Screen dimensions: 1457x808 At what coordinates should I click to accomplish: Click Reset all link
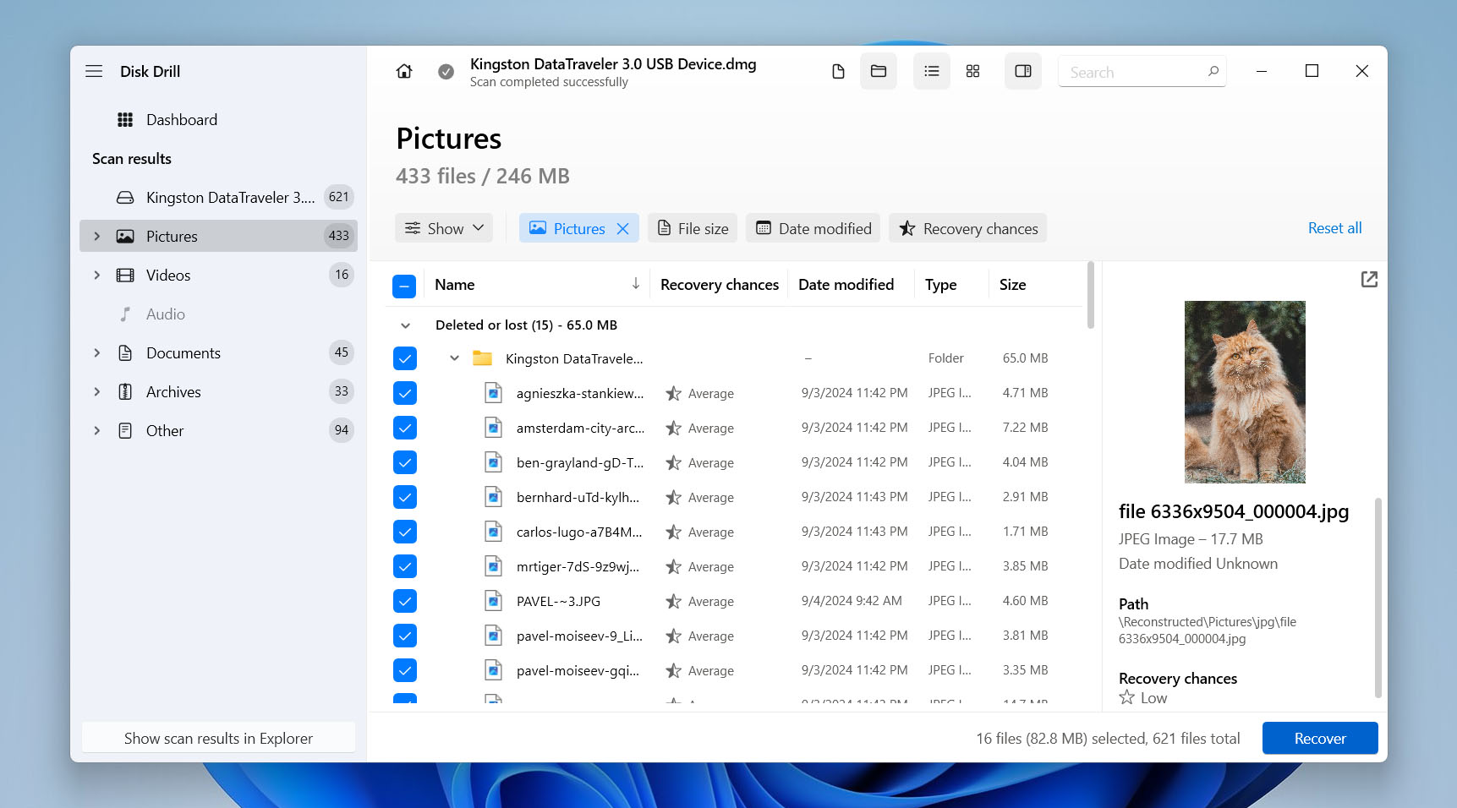click(x=1334, y=228)
